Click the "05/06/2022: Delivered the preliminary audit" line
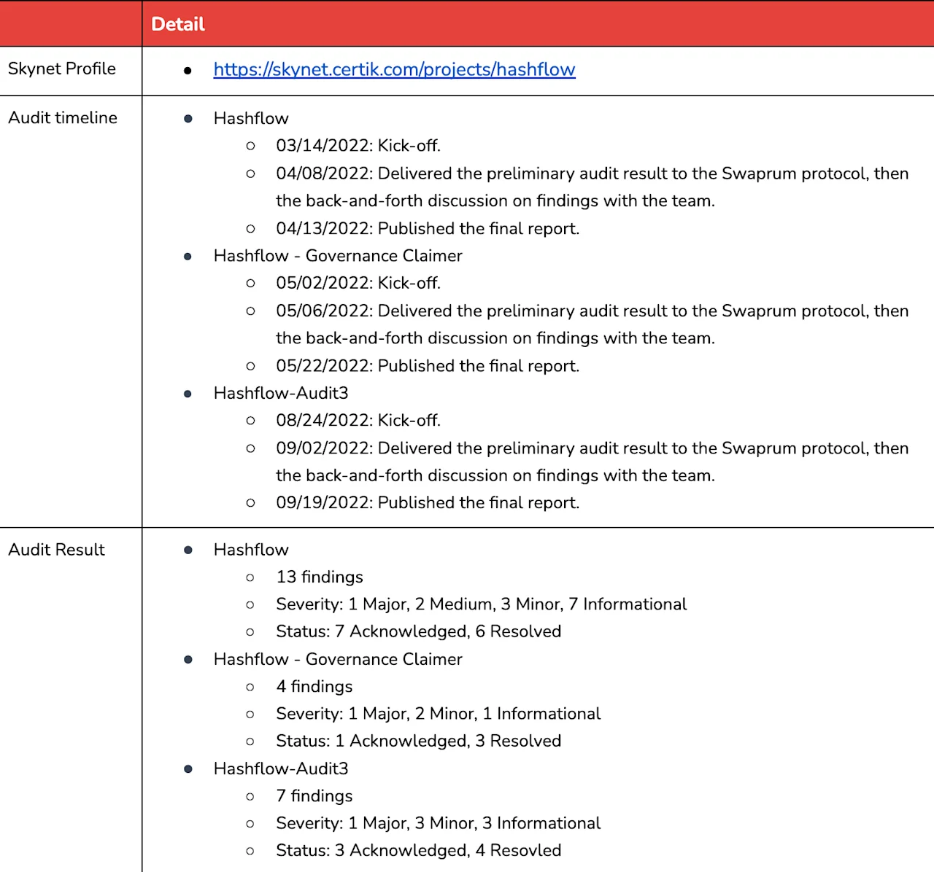 [x=593, y=311]
